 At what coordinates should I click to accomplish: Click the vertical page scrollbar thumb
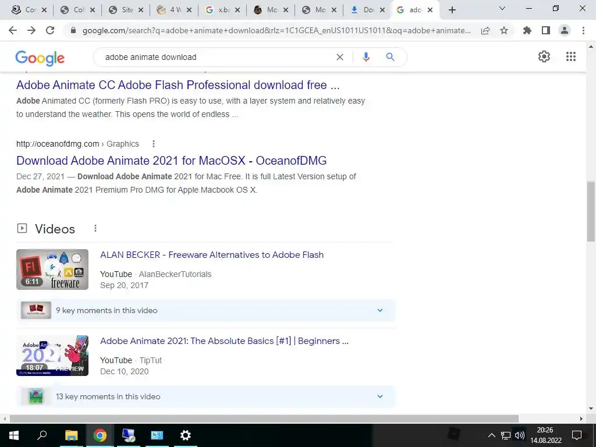(591, 211)
